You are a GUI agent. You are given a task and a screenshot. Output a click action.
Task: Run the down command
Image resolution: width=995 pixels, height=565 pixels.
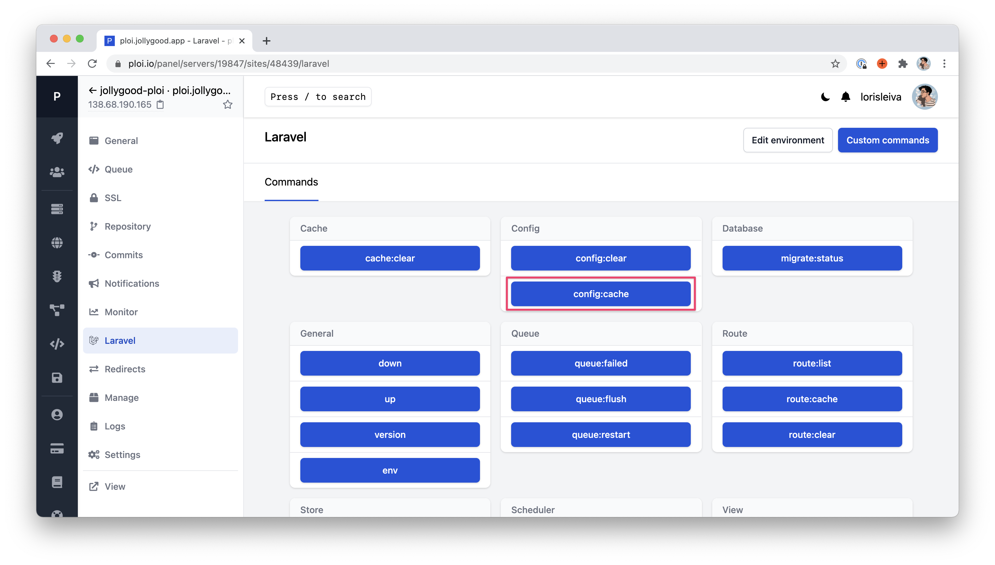(390, 363)
